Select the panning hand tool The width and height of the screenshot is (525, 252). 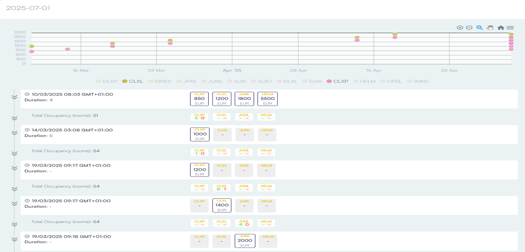coord(490,27)
